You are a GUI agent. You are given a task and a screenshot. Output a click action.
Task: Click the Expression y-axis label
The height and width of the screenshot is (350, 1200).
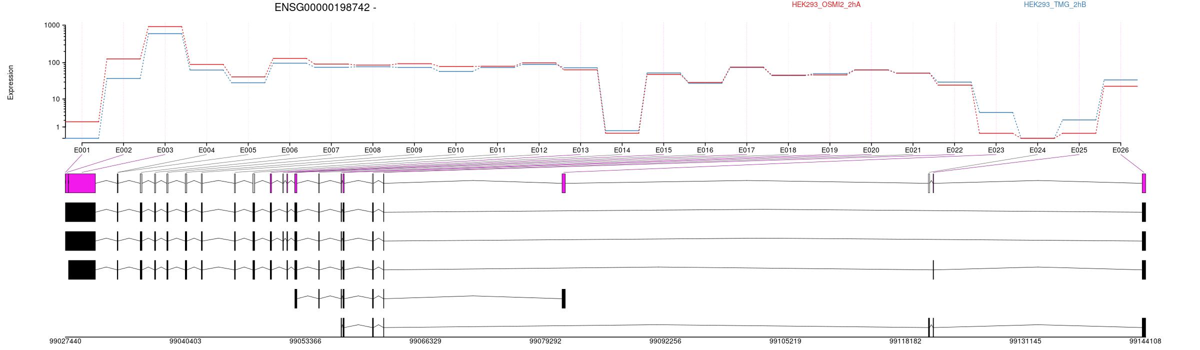[10, 82]
